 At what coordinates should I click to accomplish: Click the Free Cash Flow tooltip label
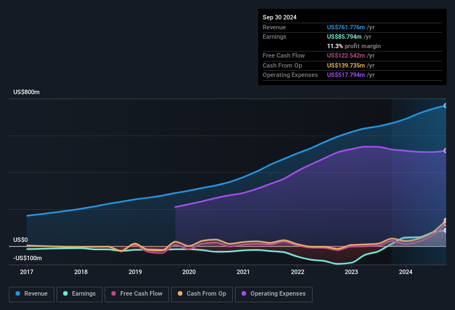(284, 55)
